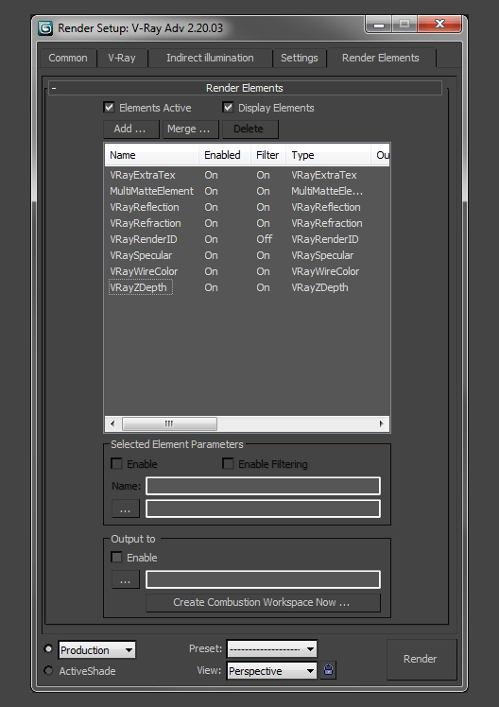The width and height of the screenshot is (499, 707).
Task: Toggle the Display Elements checkbox
Action: click(228, 108)
